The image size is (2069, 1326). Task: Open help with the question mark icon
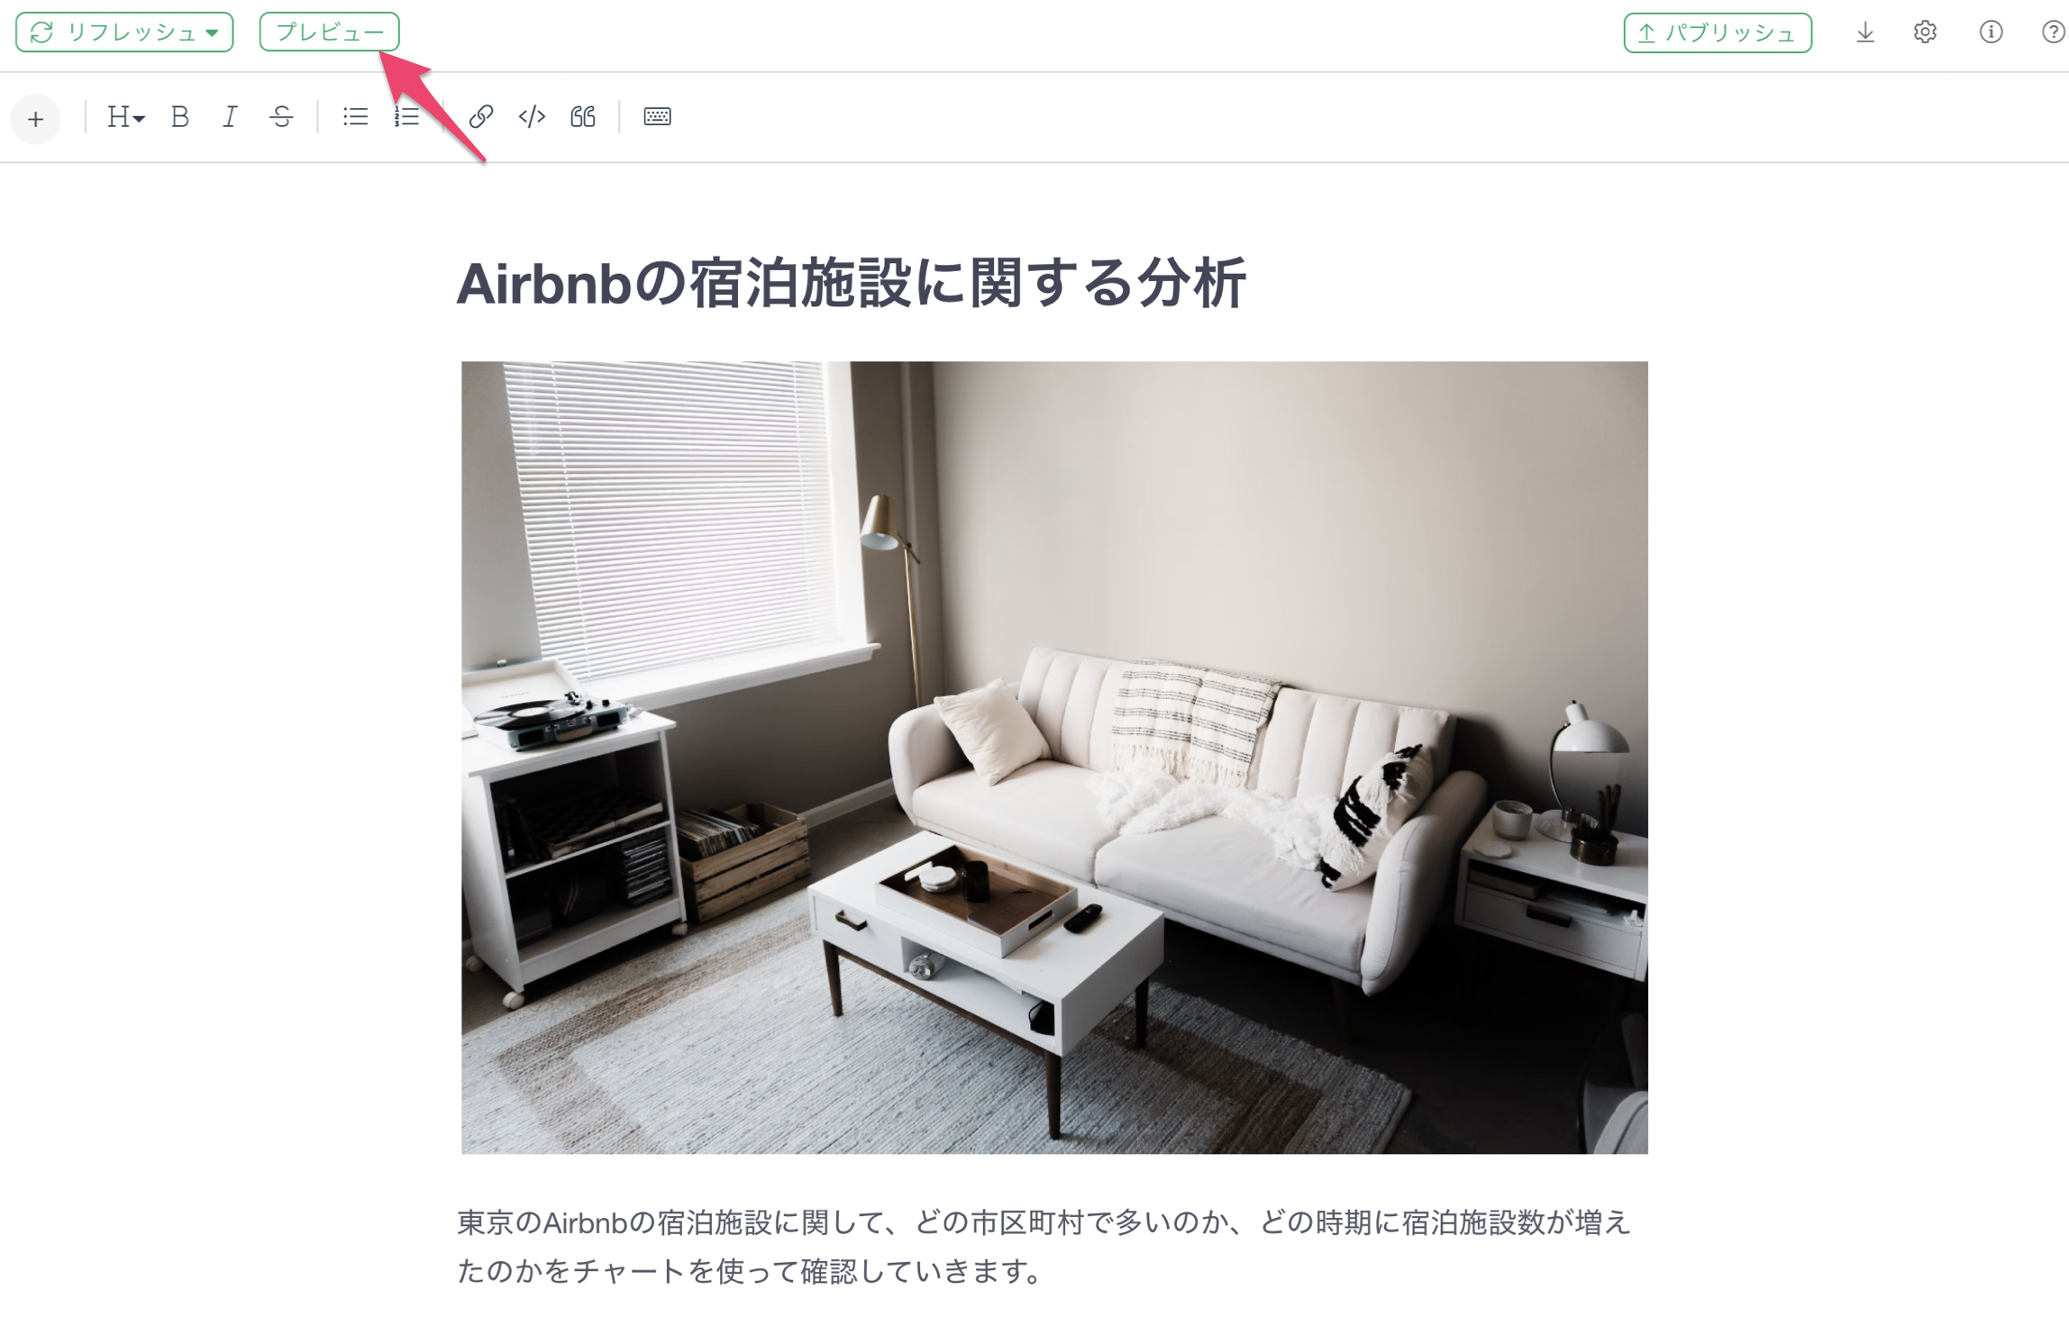coord(2053,32)
